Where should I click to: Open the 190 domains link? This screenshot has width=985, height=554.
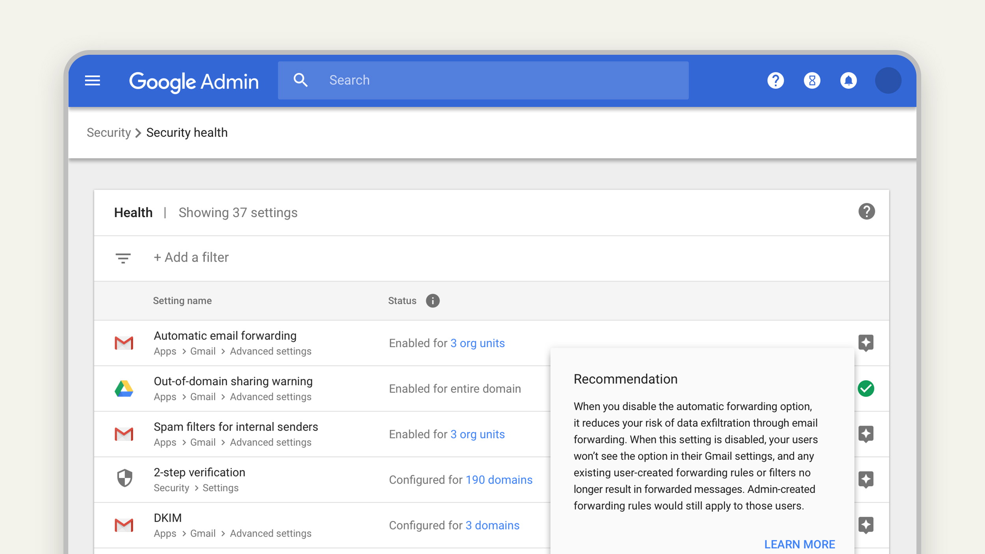coord(499,480)
